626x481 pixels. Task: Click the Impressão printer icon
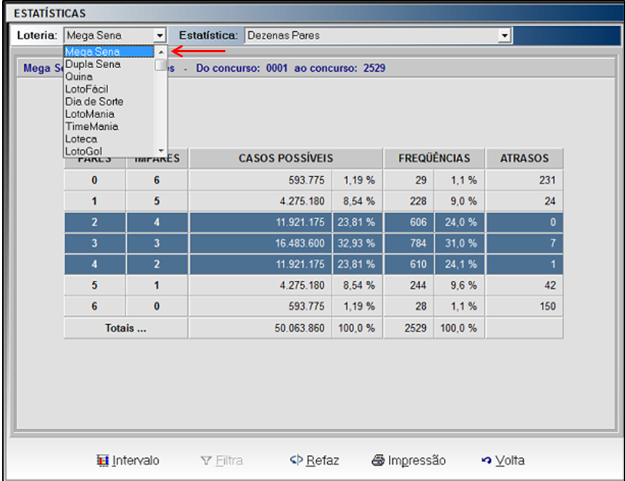click(x=378, y=460)
